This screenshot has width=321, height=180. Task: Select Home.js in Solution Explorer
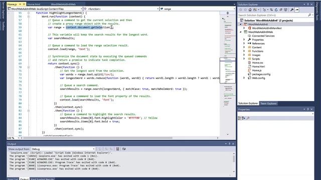(x=256, y=70)
